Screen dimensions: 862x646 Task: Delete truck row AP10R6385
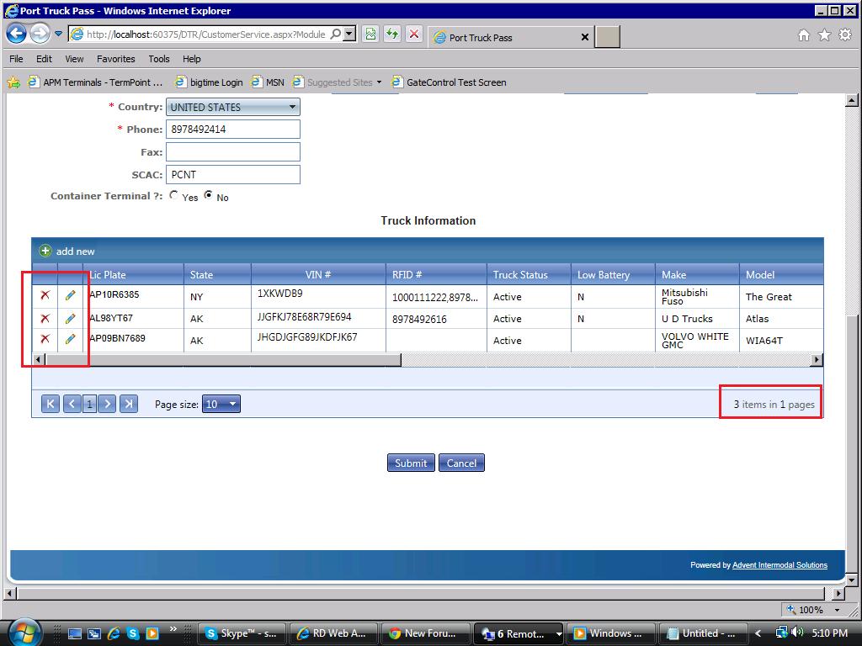pyautogui.click(x=45, y=295)
